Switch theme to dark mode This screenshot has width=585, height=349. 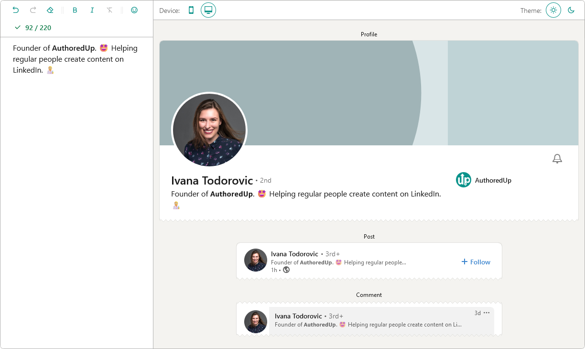point(571,10)
